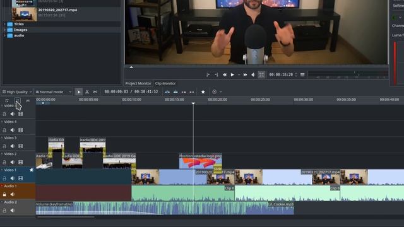
Task: Click the timeline horizontal scrollbar
Action: click(x=66, y=217)
